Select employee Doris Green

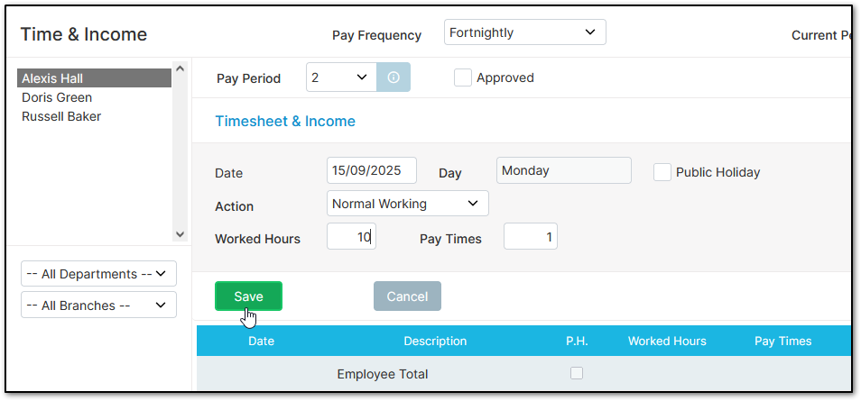57,97
